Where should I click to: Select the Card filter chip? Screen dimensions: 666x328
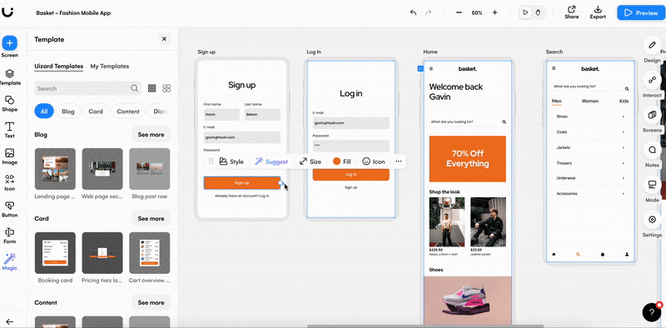tap(96, 112)
